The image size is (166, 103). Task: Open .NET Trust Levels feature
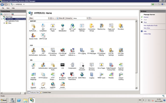tap(72, 28)
